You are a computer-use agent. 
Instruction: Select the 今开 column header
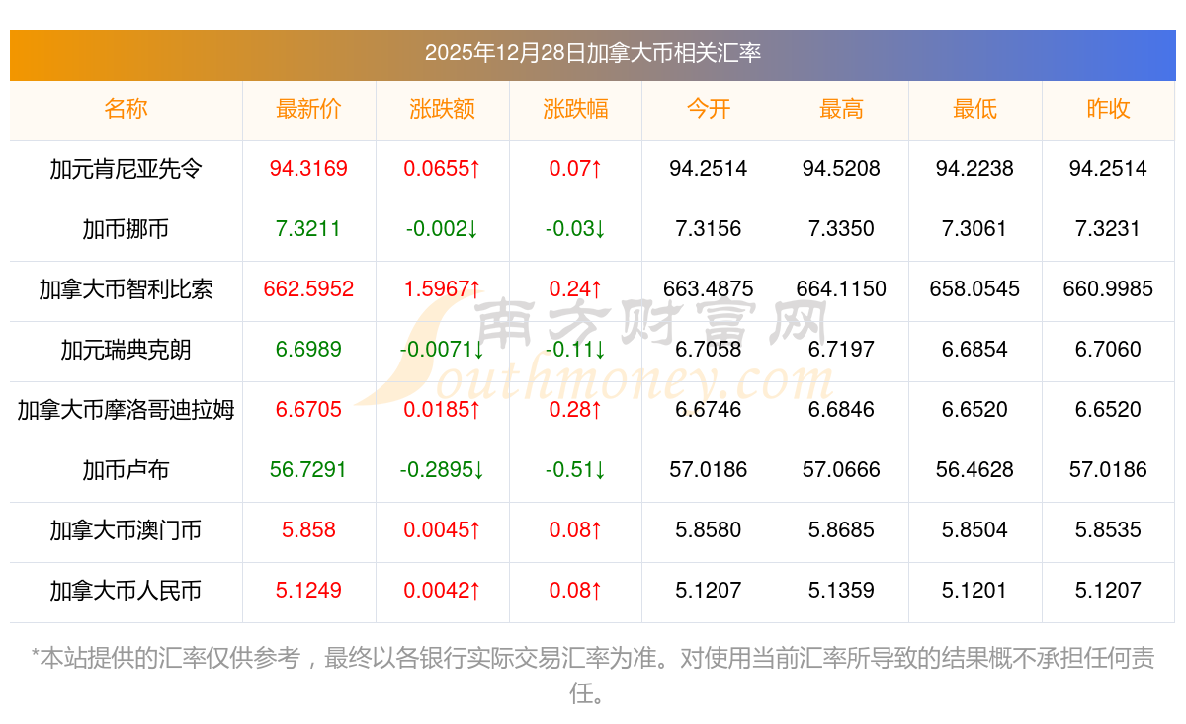click(709, 109)
